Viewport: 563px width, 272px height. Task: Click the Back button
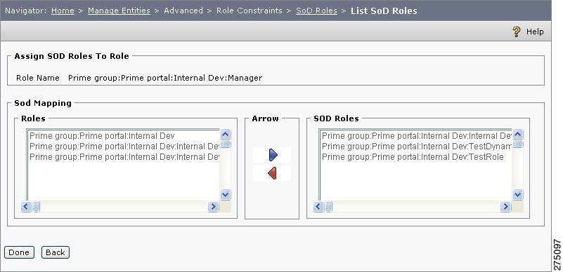[x=56, y=252]
